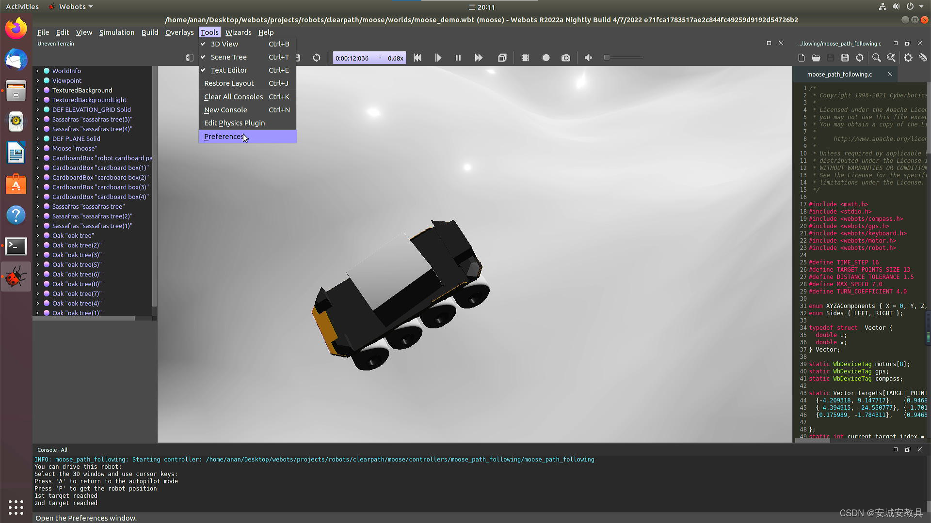The height and width of the screenshot is (523, 931).
Task: Click the revert file icon in text editor toolbar
Action: [x=860, y=58]
